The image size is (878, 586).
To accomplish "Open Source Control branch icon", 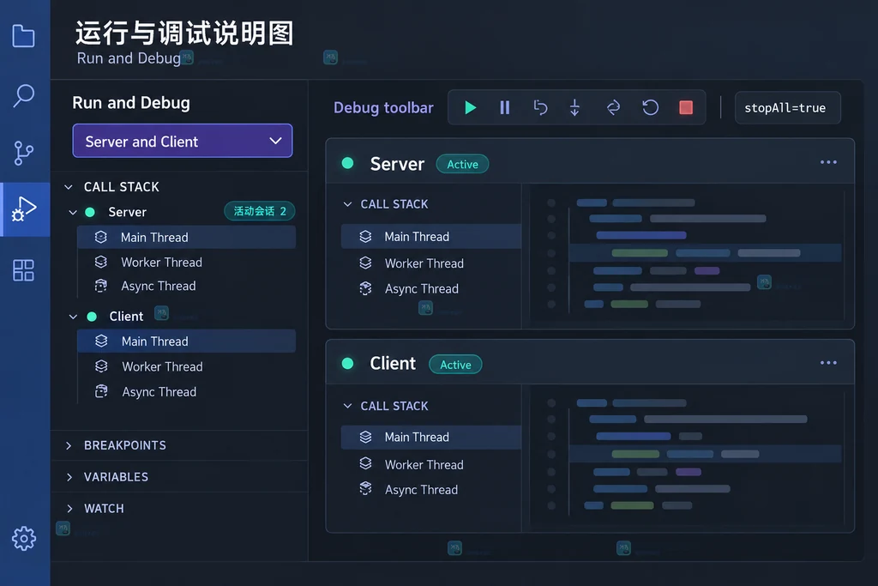I will coord(23,153).
